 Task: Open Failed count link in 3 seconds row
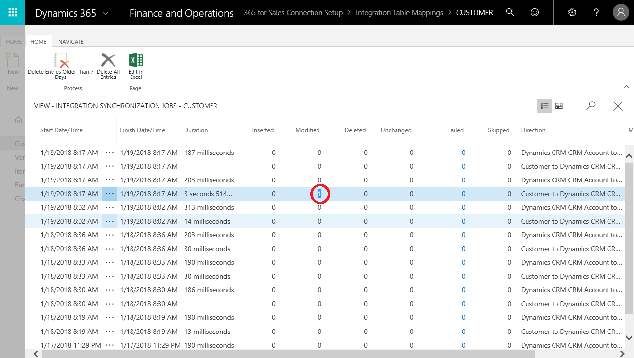(463, 194)
